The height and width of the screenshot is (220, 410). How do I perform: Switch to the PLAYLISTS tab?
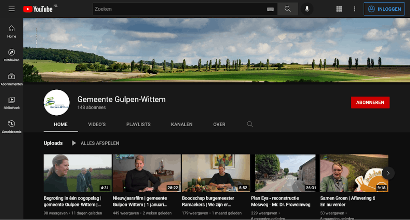point(138,124)
